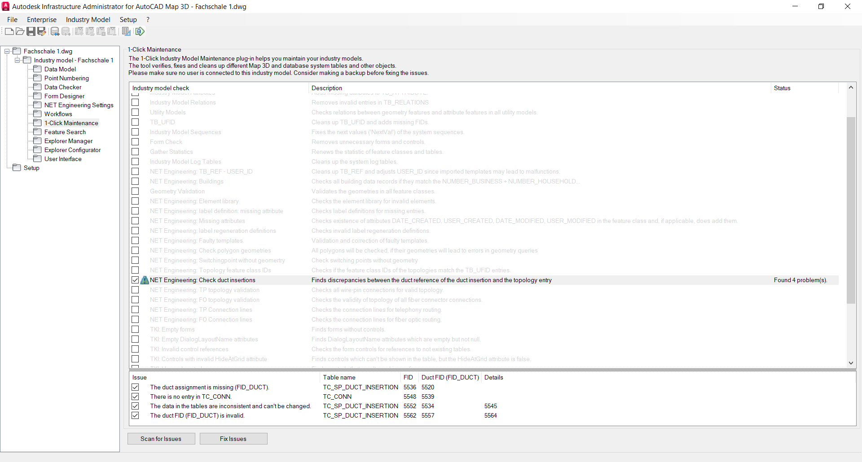Click the Table name column header in issues
Image resolution: width=862 pixels, height=462 pixels.
[x=360, y=377]
